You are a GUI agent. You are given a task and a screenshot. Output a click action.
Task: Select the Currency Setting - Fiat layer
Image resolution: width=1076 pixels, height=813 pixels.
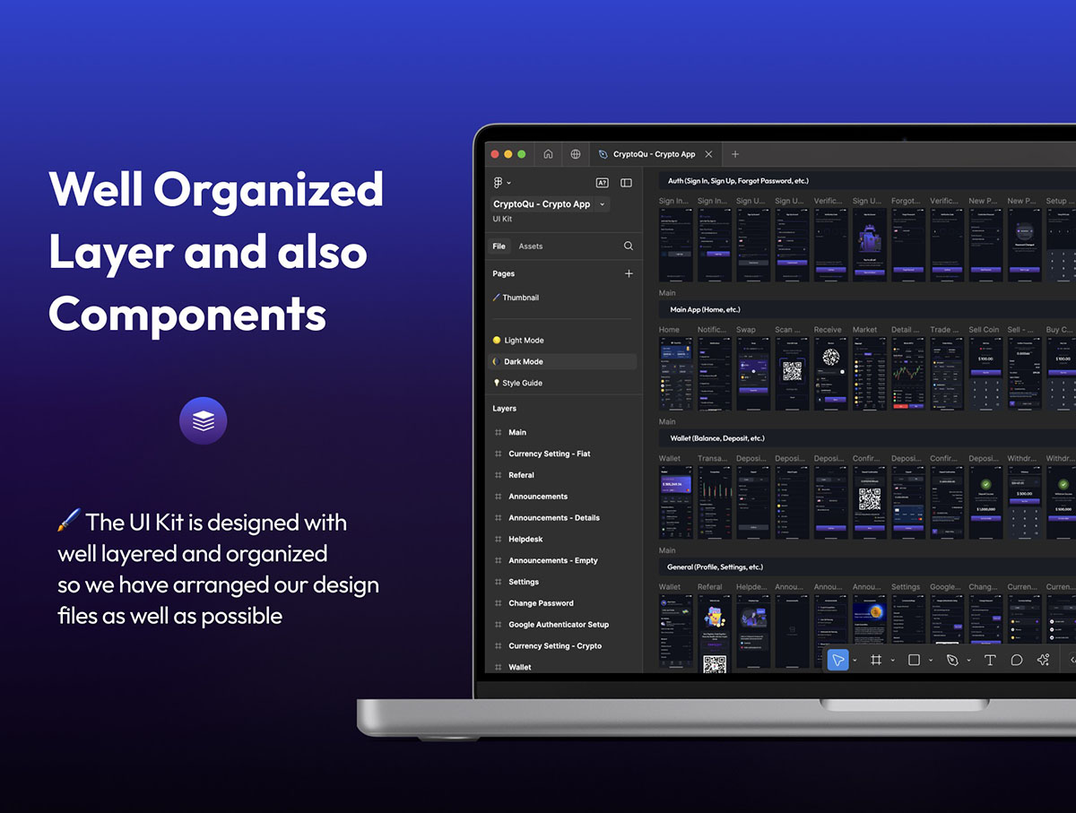tap(550, 454)
